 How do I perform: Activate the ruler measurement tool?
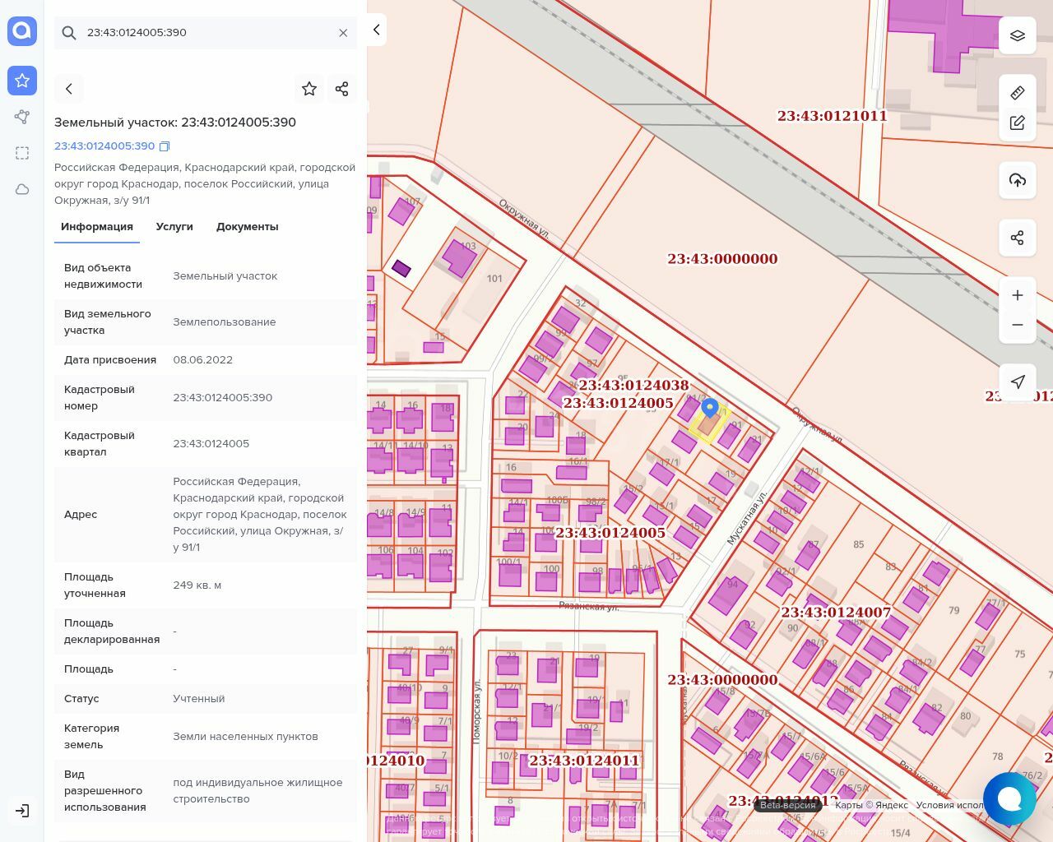tap(1018, 92)
